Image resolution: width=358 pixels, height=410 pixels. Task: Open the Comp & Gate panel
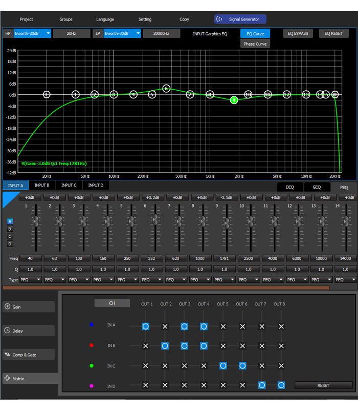pos(28,355)
